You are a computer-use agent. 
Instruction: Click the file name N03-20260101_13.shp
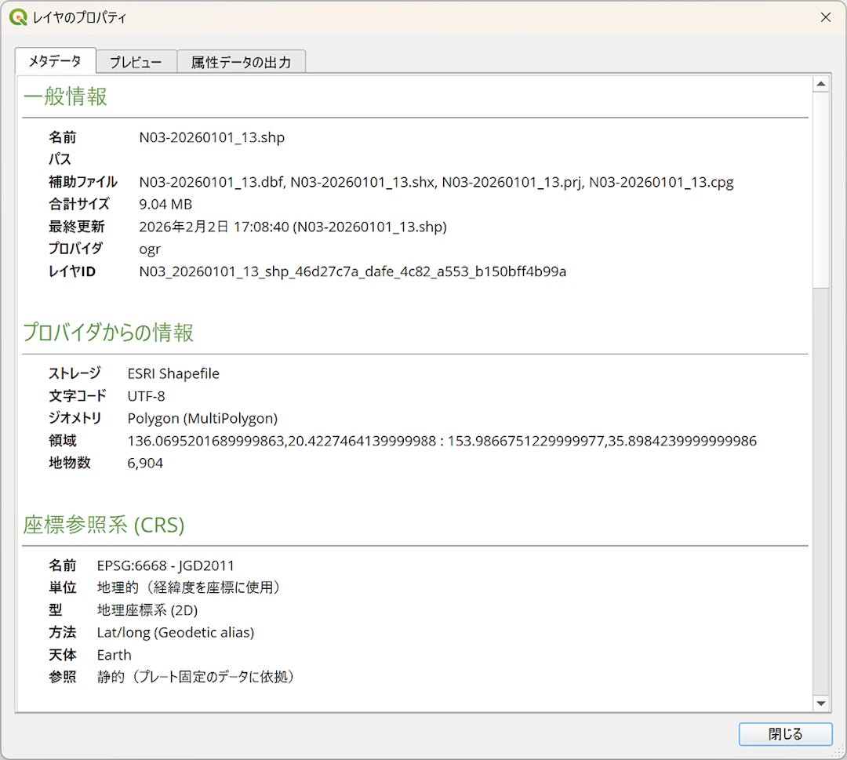(212, 137)
